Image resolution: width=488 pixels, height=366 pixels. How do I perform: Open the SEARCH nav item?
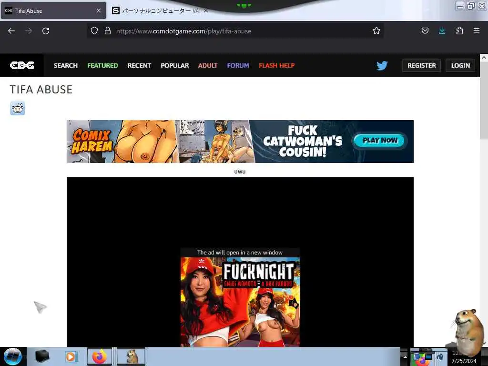tap(66, 65)
